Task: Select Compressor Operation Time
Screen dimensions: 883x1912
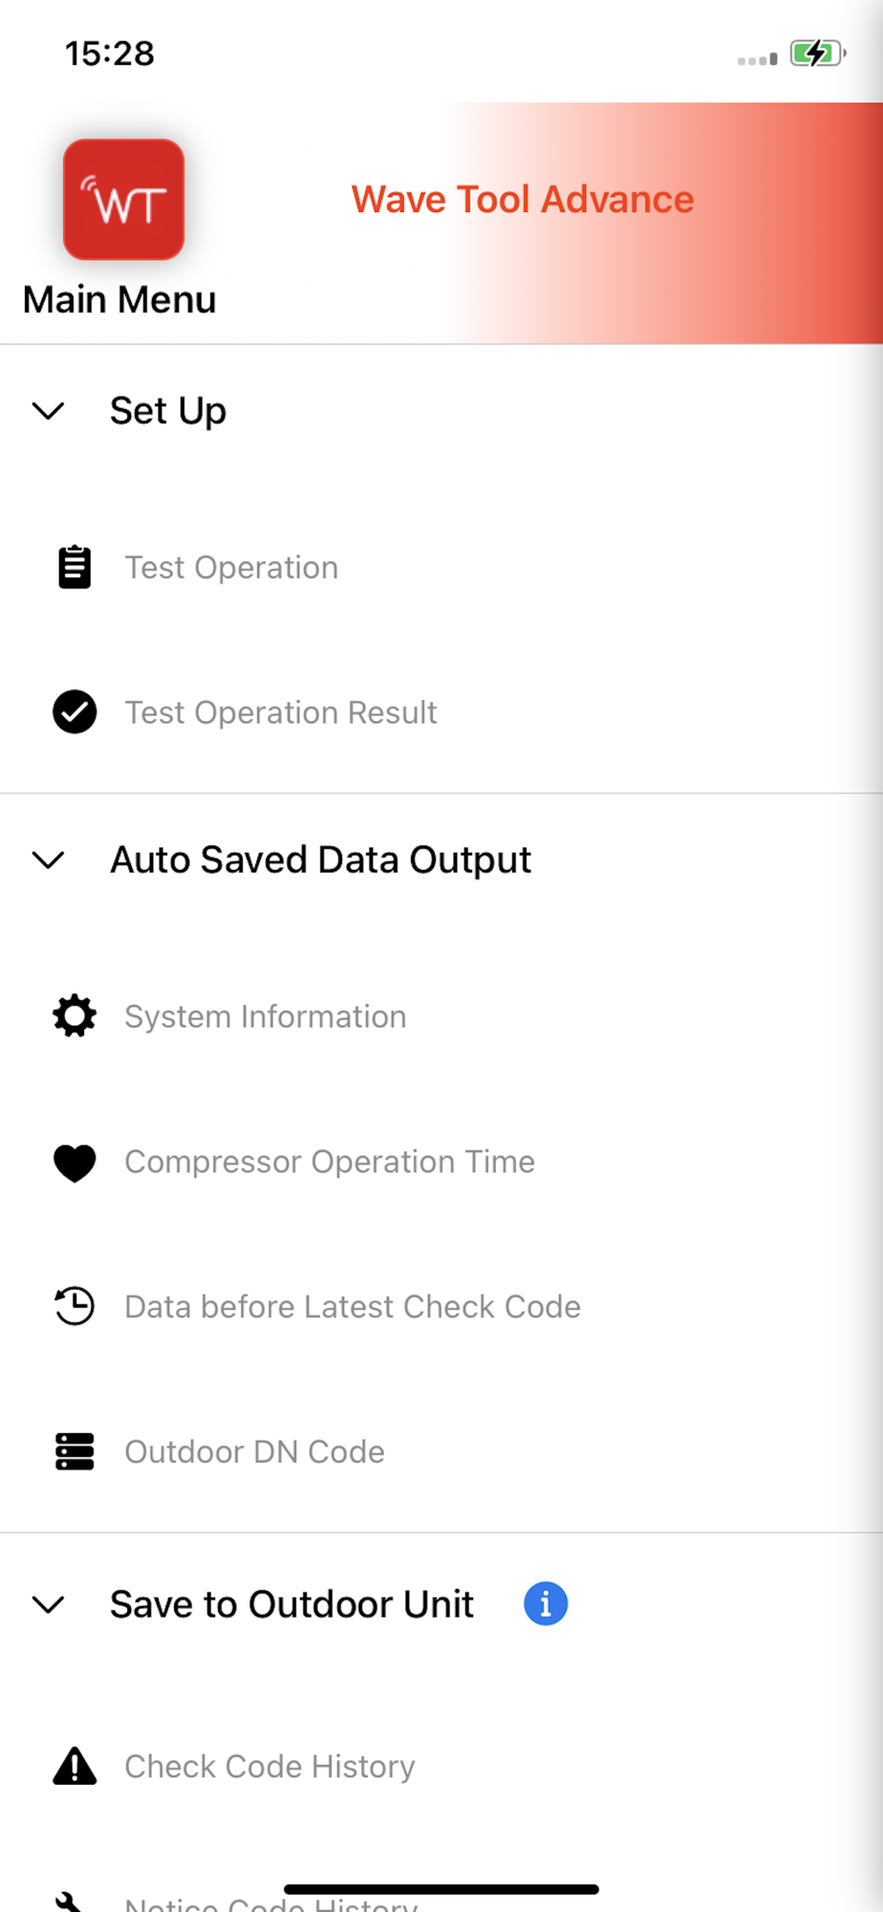Action: [x=330, y=1162]
